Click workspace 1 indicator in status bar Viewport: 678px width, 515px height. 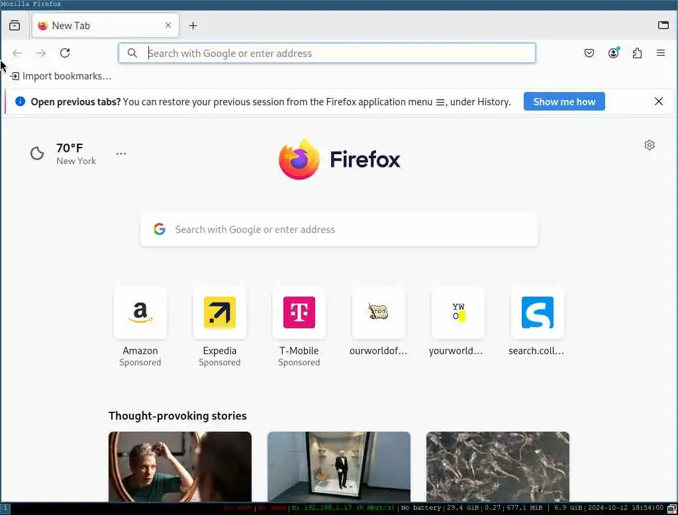5,508
